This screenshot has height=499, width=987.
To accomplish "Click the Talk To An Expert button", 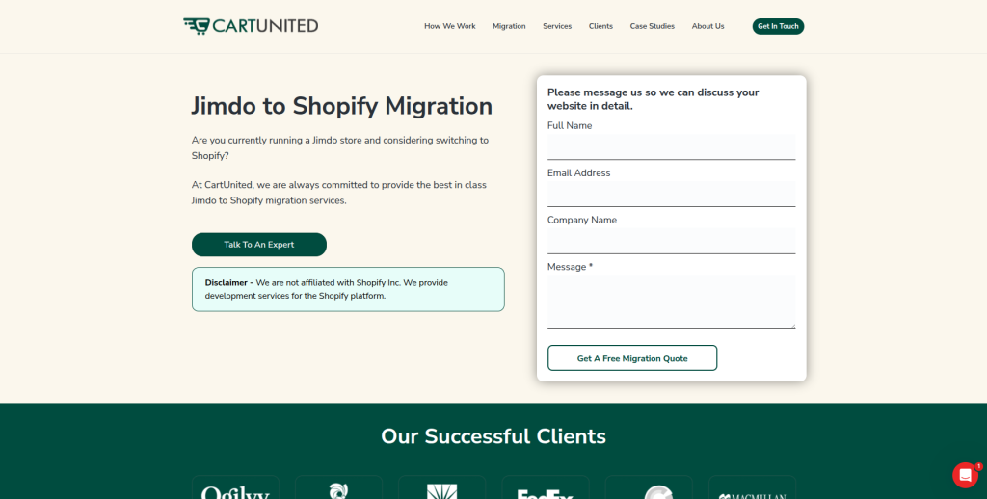I will coord(259,245).
